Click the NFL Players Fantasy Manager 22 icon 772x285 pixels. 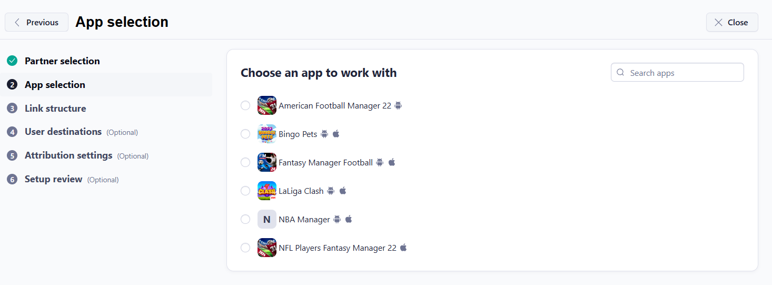[x=266, y=248]
